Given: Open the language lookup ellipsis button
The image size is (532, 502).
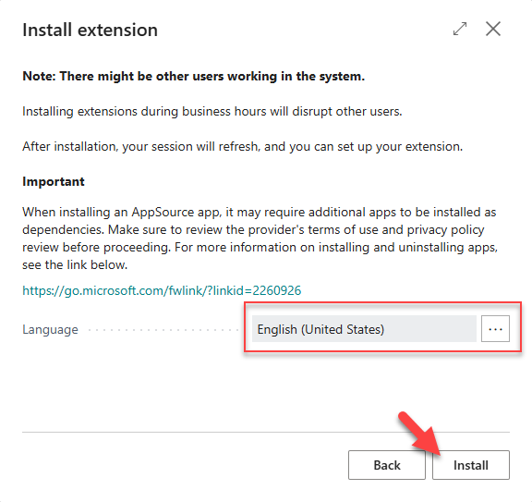Looking at the screenshot, I should (495, 329).
